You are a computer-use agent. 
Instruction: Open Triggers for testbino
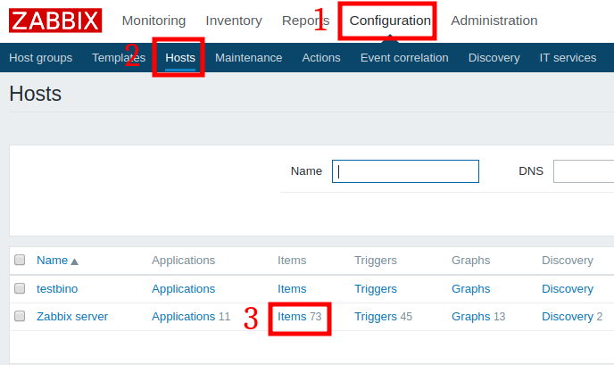376,288
